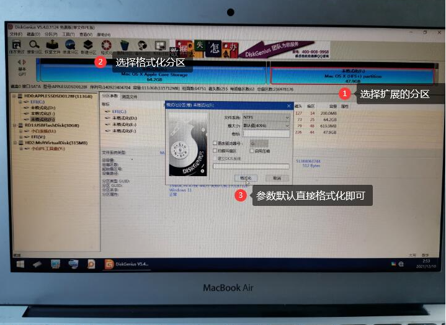Switch to the Browse Files tab

pos(129,96)
